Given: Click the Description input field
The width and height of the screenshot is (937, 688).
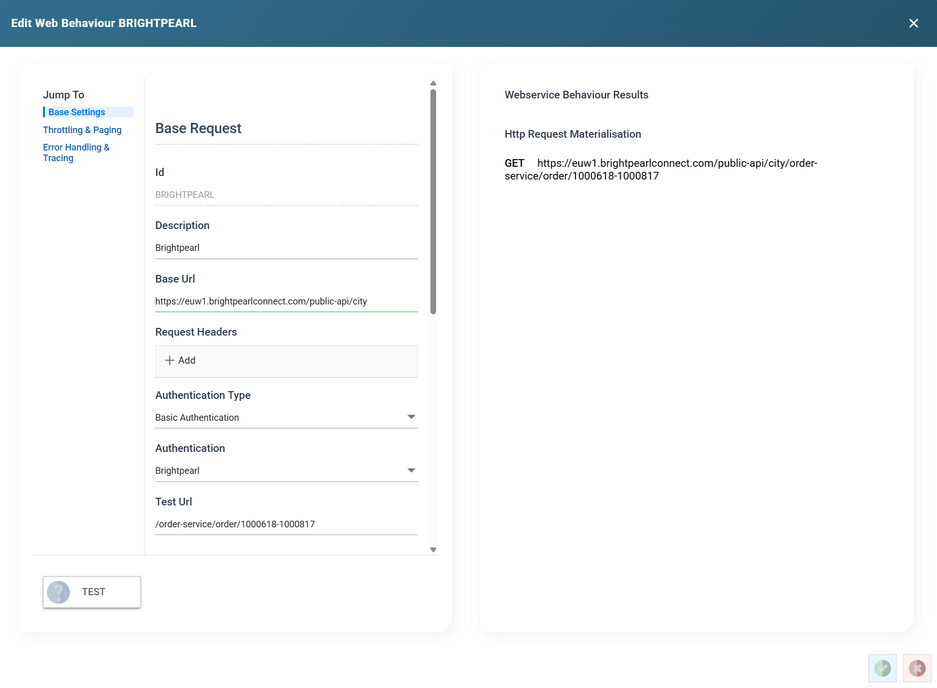Looking at the screenshot, I should click(286, 248).
